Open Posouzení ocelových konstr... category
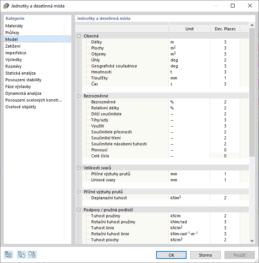 [37, 100]
